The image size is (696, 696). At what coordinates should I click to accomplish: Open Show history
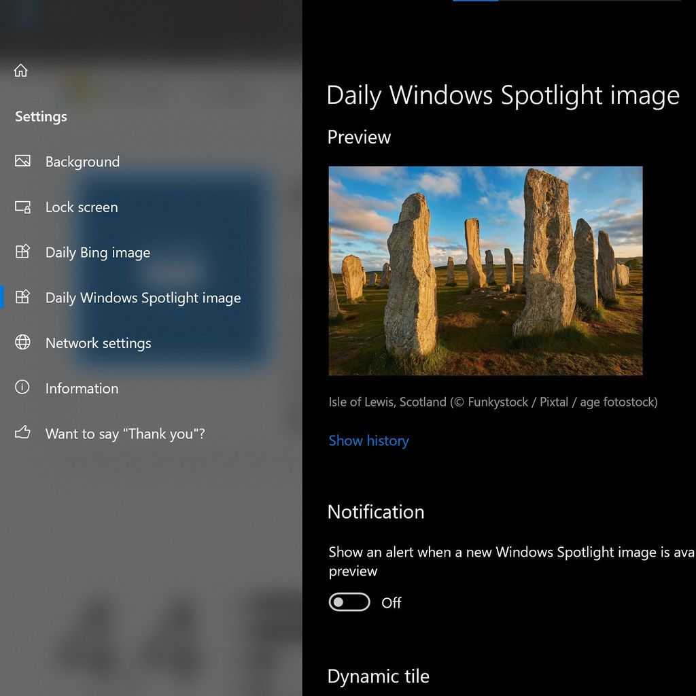[x=368, y=440]
